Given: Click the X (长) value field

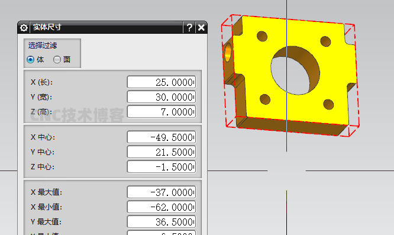Looking at the screenshot, I should (162, 82).
